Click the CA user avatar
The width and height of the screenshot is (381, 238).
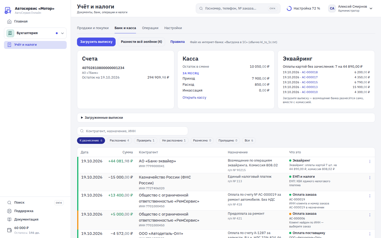[x=332, y=8]
